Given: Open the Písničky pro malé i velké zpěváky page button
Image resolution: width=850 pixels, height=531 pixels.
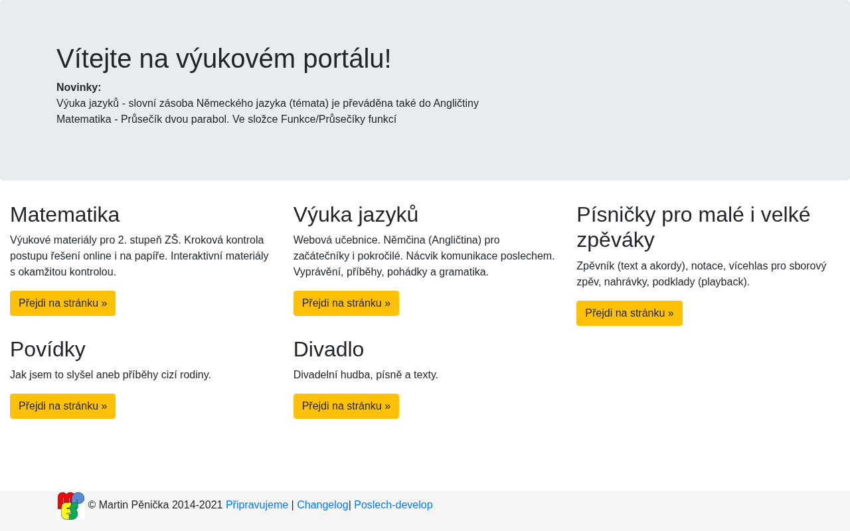Looking at the screenshot, I should click(630, 313).
